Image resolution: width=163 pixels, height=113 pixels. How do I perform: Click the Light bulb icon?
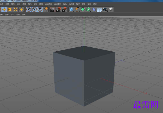tap(111, 10)
